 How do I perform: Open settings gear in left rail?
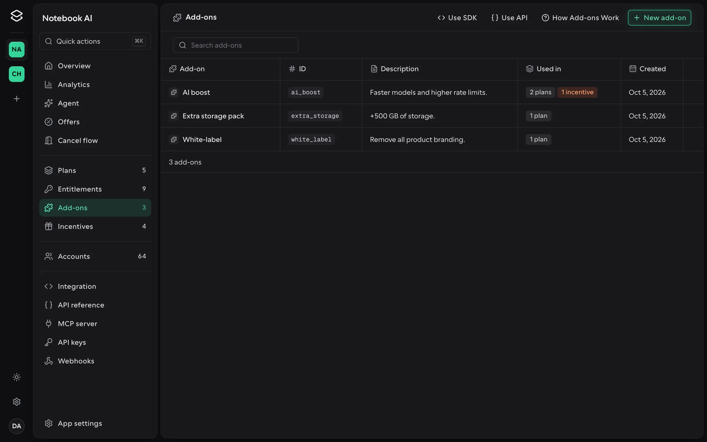click(17, 401)
